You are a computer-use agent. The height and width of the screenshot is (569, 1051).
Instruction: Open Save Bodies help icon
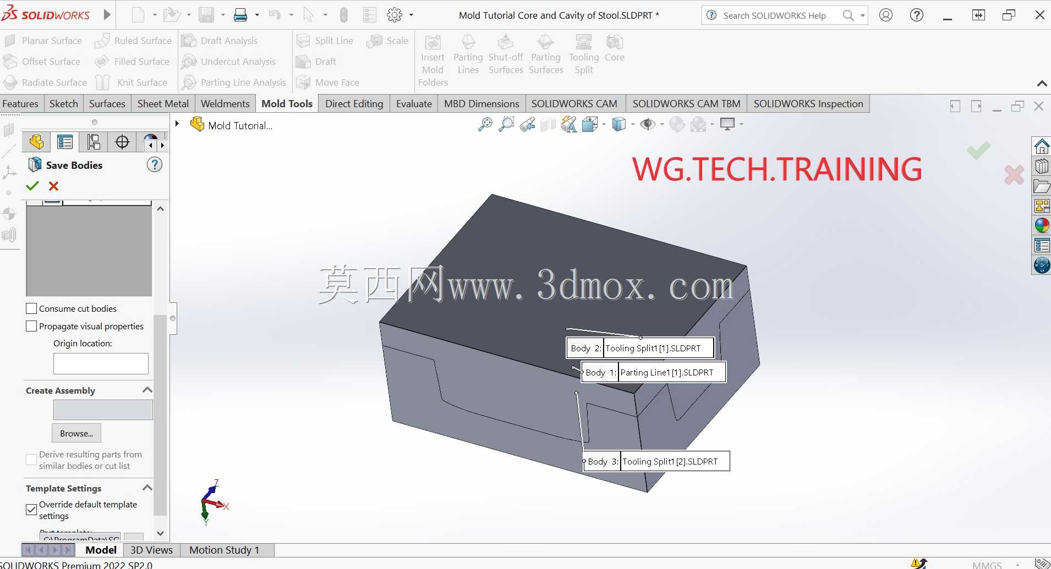pos(155,164)
